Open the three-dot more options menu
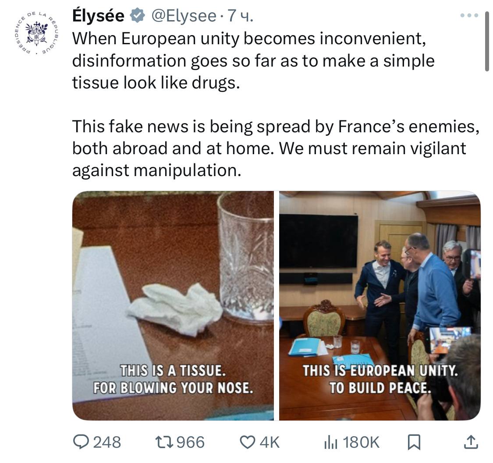This screenshot has height=463, width=493. click(470, 15)
